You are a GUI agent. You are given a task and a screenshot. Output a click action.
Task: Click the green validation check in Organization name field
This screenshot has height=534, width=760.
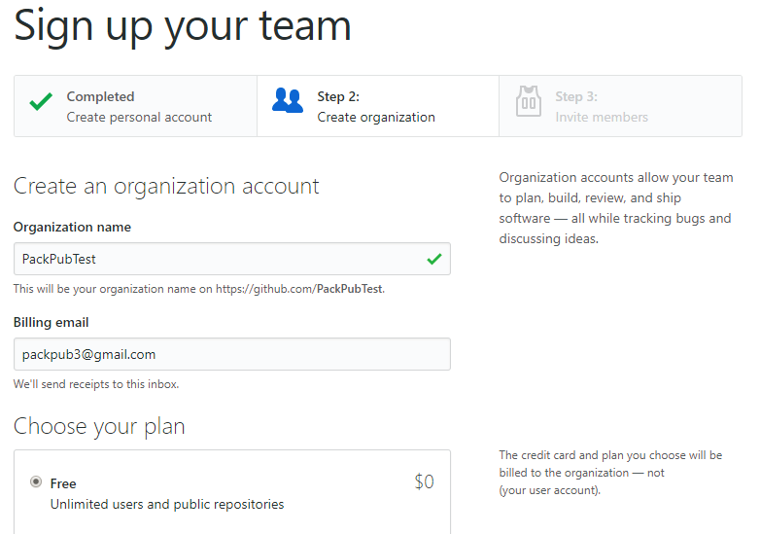[434, 259]
